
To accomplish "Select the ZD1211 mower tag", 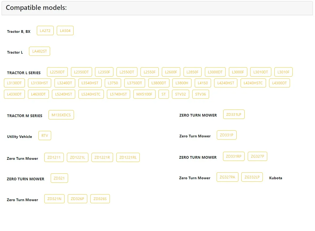I will [54, 157].
